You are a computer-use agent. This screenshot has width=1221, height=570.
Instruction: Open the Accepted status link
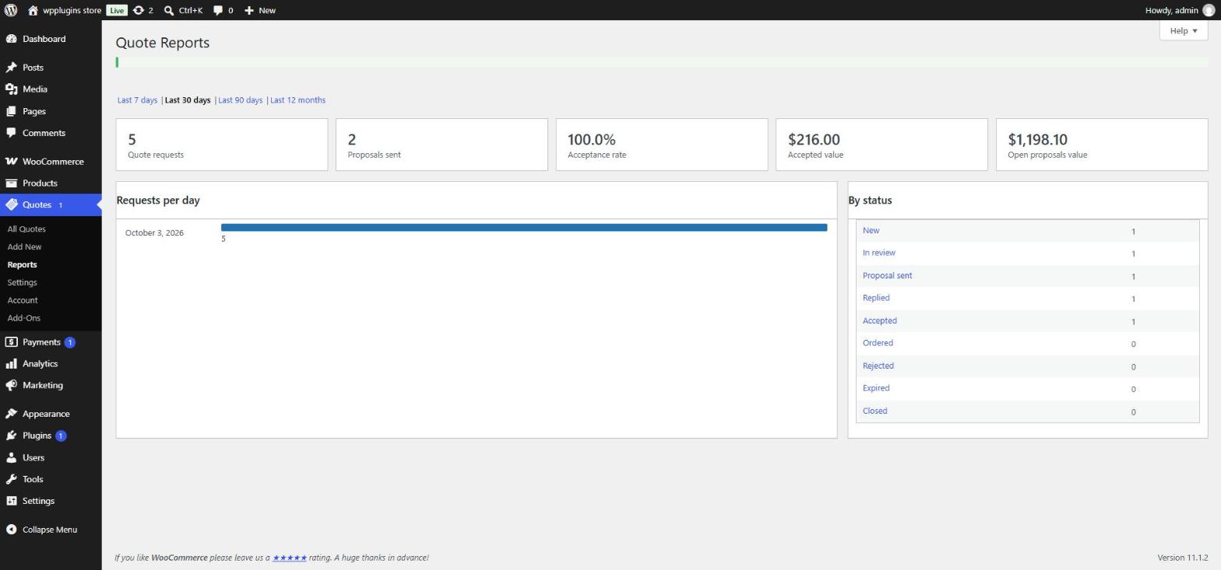tap(879, 321)
